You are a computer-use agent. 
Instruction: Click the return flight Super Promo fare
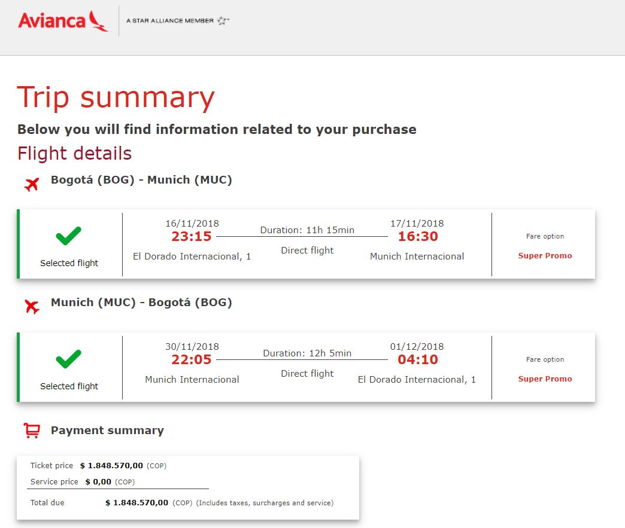click(x=545, y=379)
